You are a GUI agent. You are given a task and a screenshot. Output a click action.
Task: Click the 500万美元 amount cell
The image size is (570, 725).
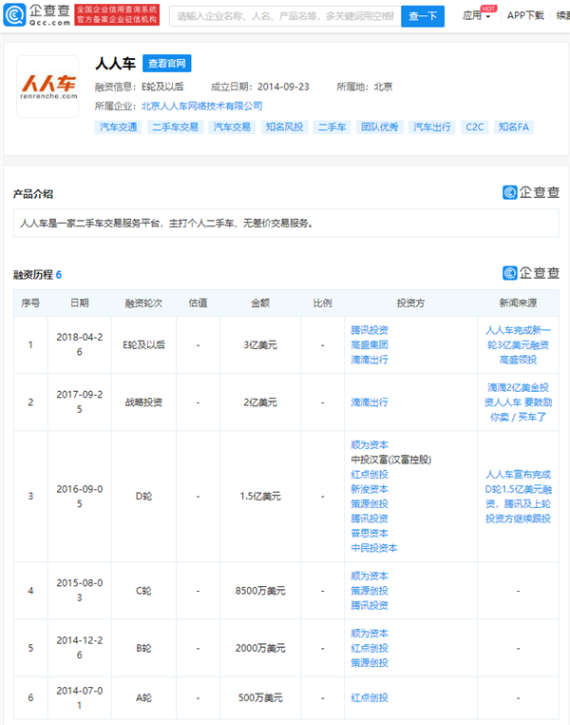tap(260, 698)
